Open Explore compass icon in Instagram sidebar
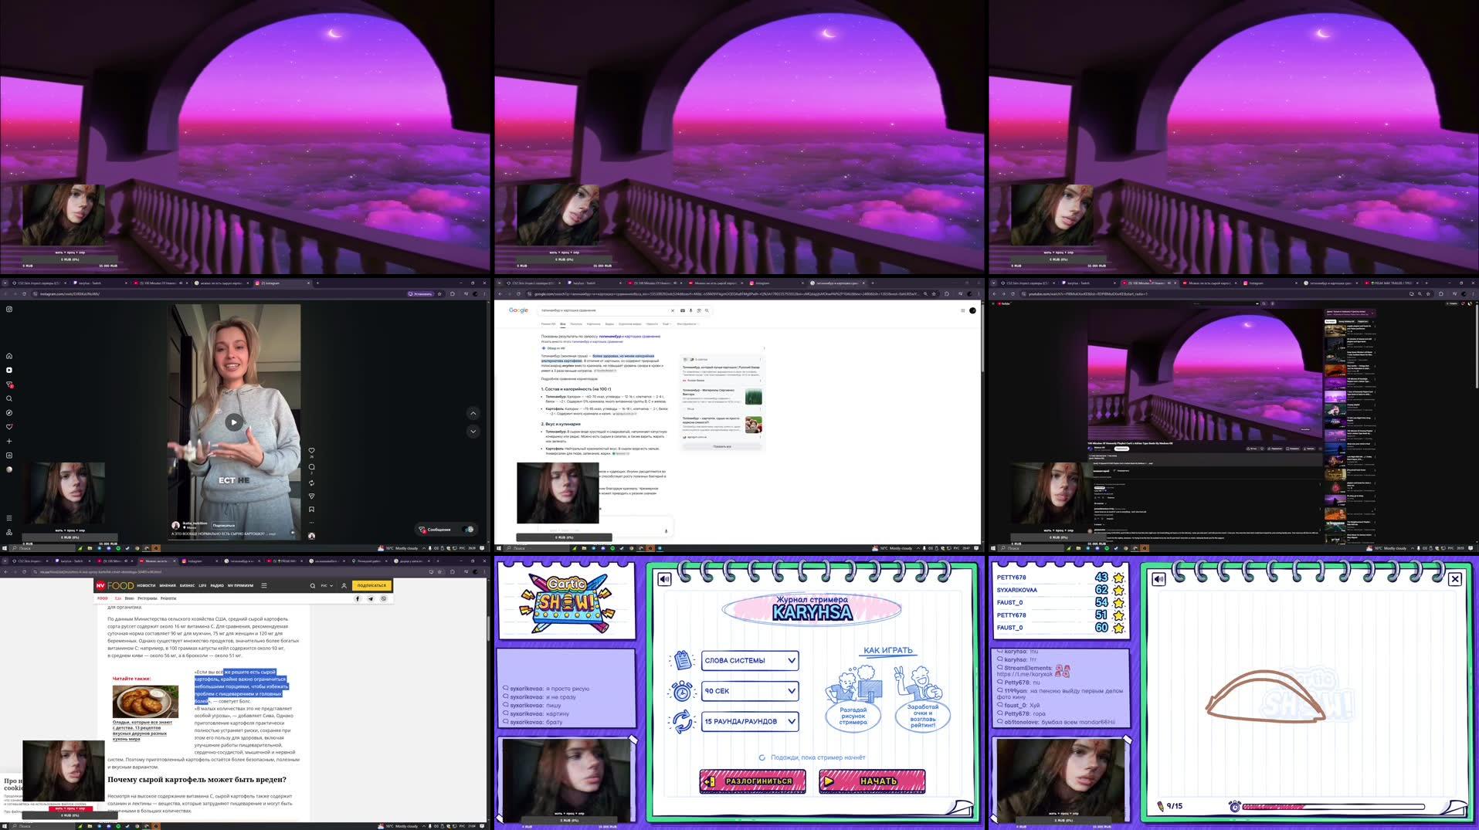 (x=9, y=412)
